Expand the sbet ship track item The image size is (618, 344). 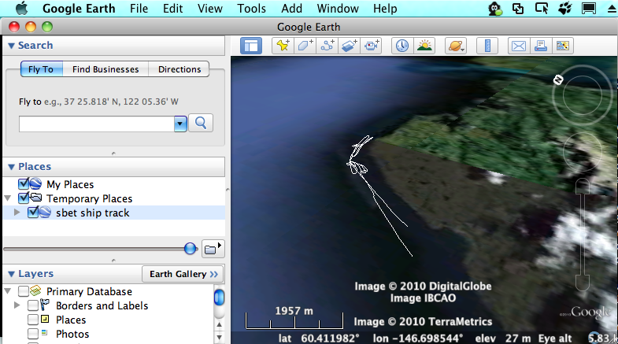pyautogui.click(x=17, y=213)
